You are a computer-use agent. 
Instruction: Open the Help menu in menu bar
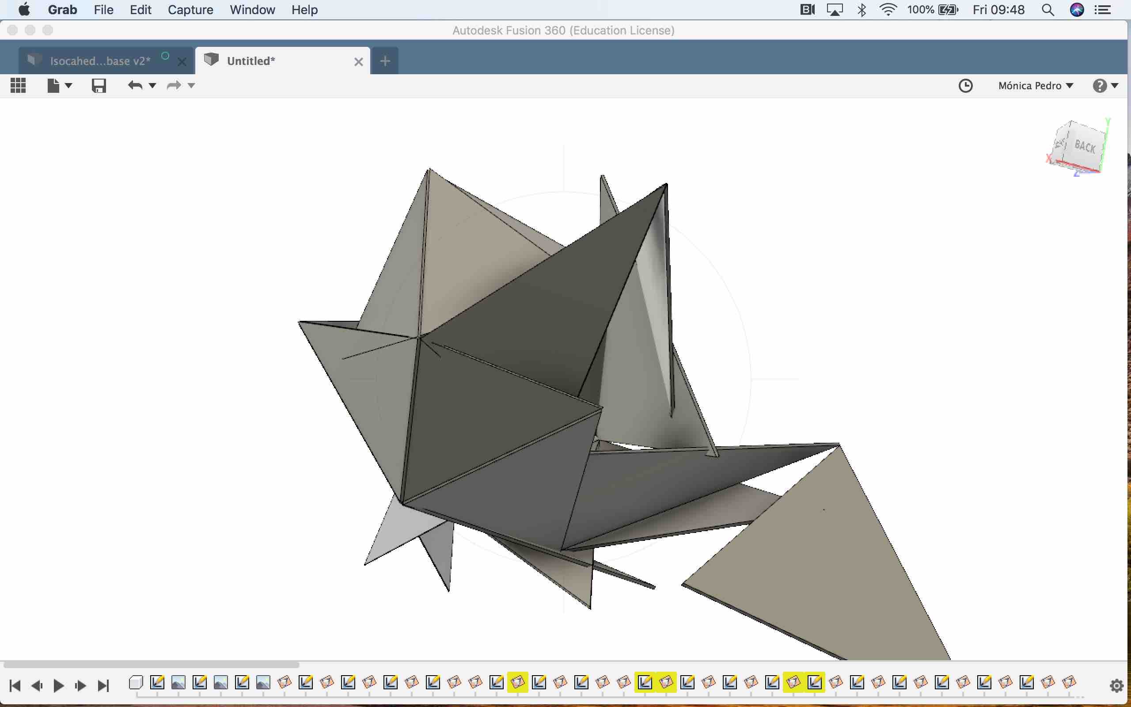point(304,10)
